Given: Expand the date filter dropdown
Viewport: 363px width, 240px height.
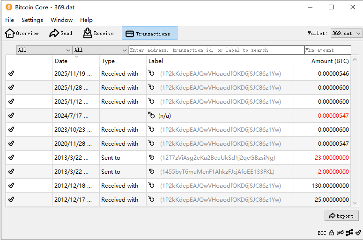Looking at the screenshot, I should coord(44,50).
